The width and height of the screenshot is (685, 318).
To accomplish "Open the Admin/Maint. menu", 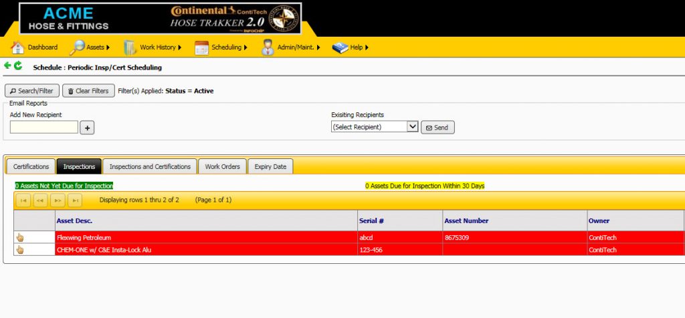I will (291, 47).
